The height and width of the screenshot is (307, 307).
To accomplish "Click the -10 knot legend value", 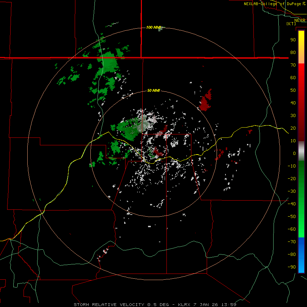I will pyautogui.click(x=292, y=166).
